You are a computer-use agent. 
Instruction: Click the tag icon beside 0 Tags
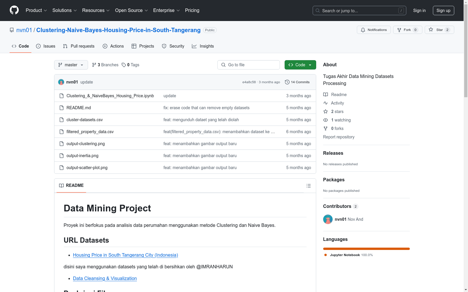coord(124,65)
